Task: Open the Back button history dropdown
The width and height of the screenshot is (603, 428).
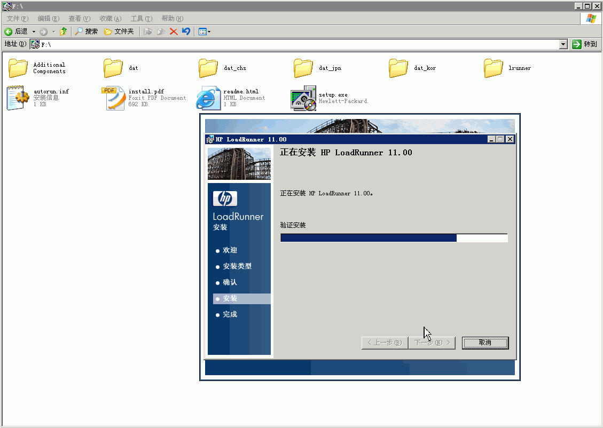Action: tap(34, 31)
